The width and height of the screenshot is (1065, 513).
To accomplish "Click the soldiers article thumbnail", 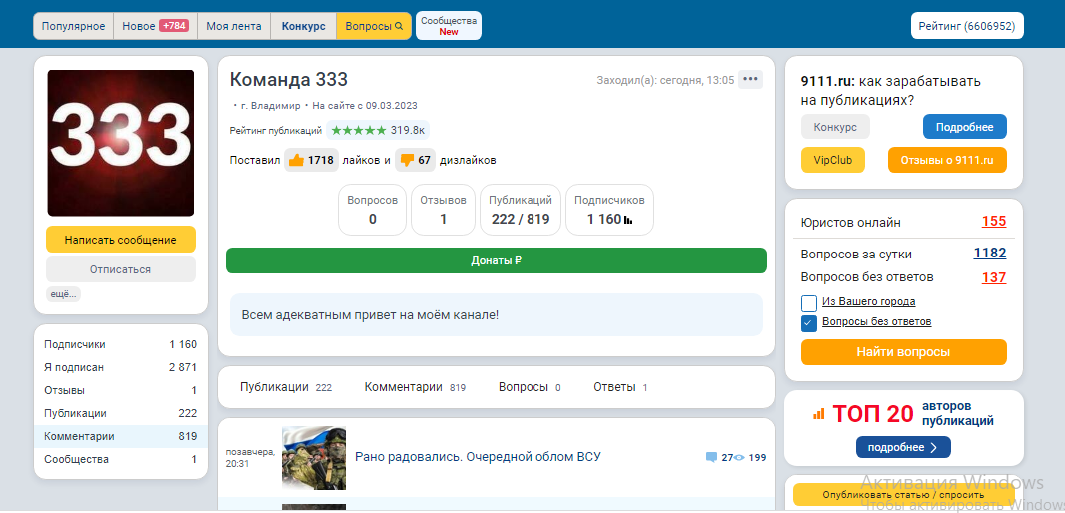I will pyautogui.click(x=314, y=458).
